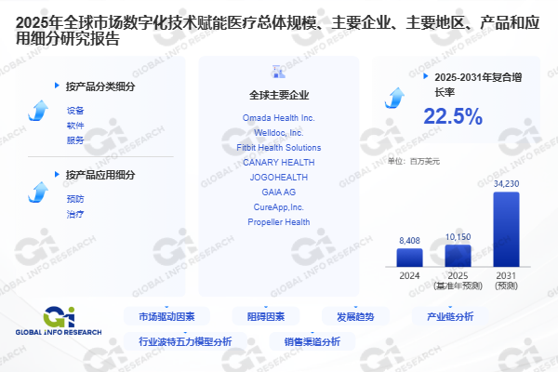Click JOGOHEALTH company name
This screenshot has width=558, height=372.
[x=279, y=178]
